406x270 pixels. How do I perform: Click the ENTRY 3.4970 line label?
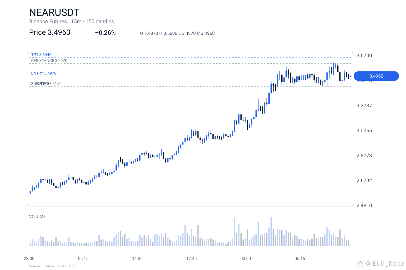[44, 73]
